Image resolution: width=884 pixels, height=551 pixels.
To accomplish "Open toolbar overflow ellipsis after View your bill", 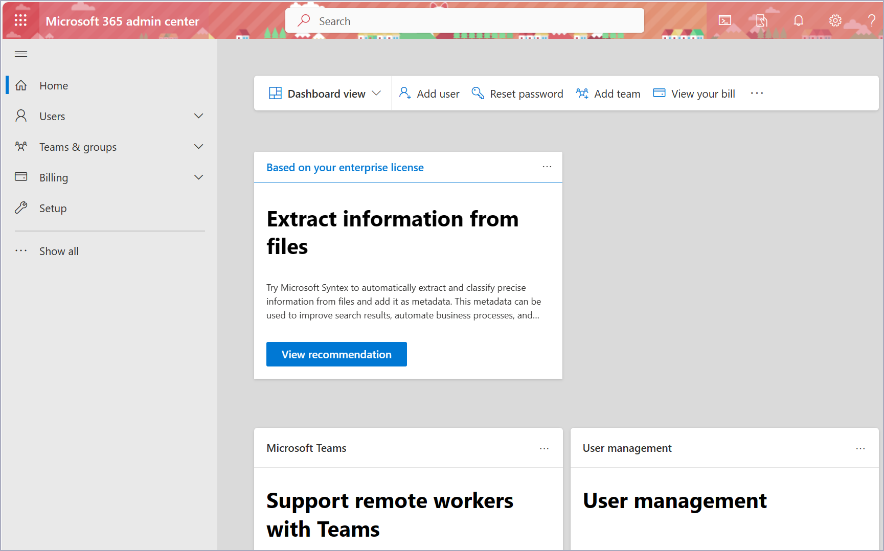I will [x=757, y=93].
